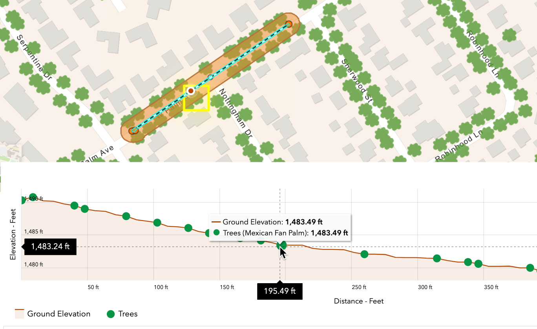This screenshot has width=537, height=329.
Task: Toggle the Trees legend item
Action: tap(122, 314)
